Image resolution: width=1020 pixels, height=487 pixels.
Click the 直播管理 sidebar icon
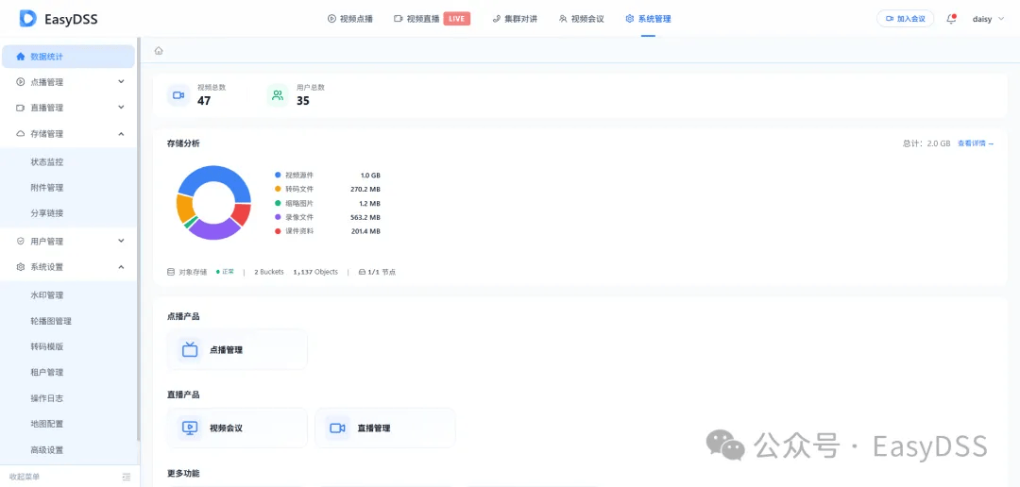coord(20,108)
